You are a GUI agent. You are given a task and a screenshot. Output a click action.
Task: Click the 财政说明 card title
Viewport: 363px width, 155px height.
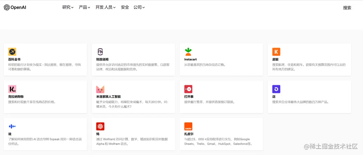coord(102,60)
